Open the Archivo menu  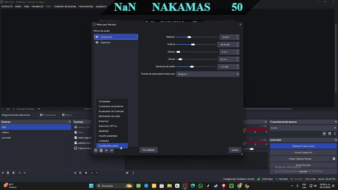point(7,6)
